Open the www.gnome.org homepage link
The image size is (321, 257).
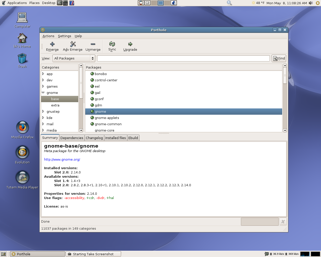[62, 160]
